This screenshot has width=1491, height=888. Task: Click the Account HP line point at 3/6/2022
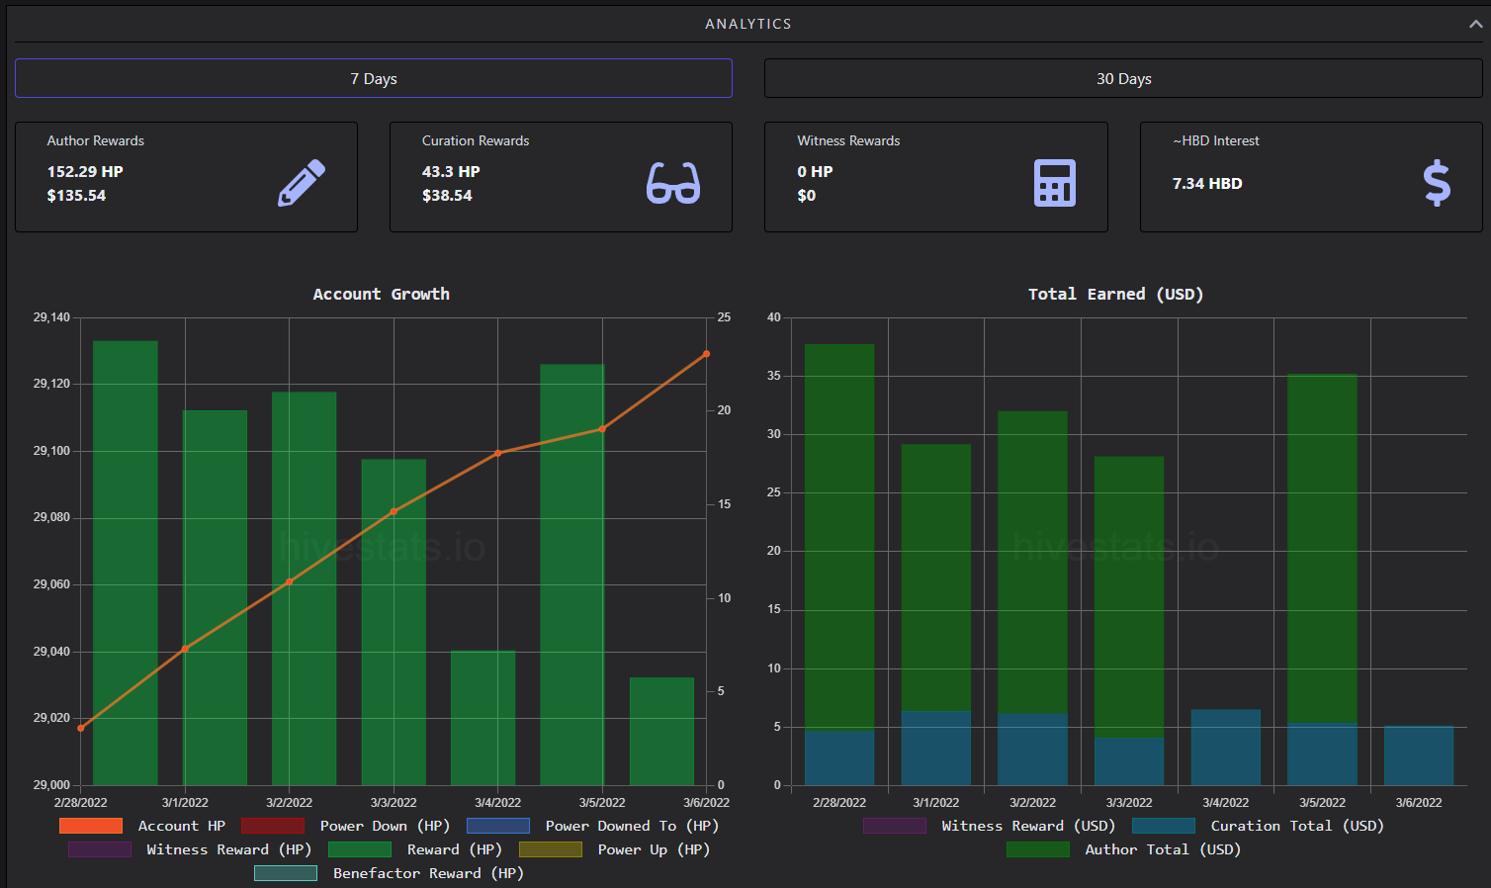click(706, 354)
